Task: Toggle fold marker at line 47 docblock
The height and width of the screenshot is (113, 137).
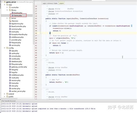Action: coord(41,60)
